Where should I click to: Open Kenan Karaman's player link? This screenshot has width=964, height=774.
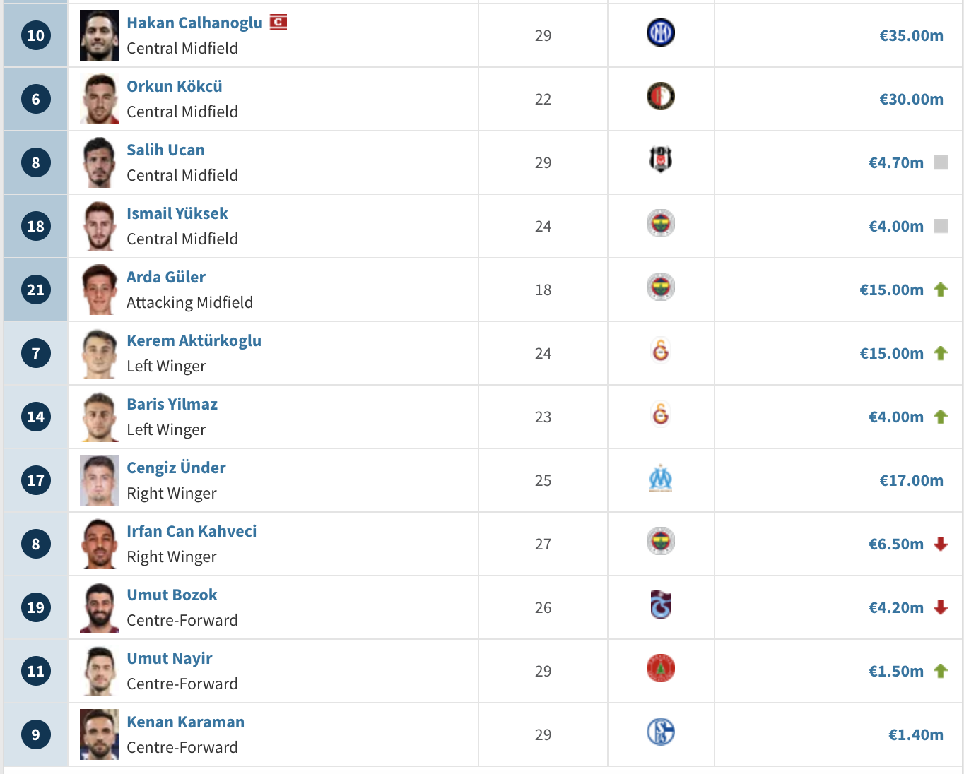[185, 722]
